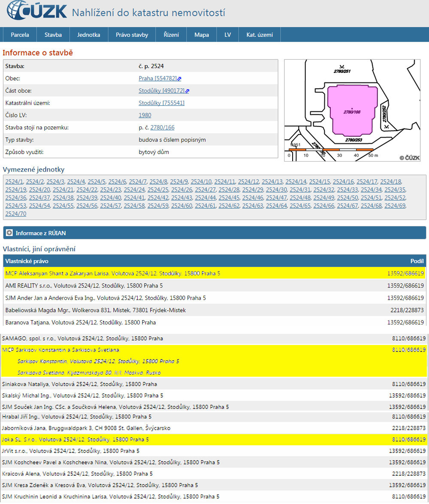Select the Joka SL, S.r.o. row
The width and height of the screenshot is (429, 504).
(214, 439)
